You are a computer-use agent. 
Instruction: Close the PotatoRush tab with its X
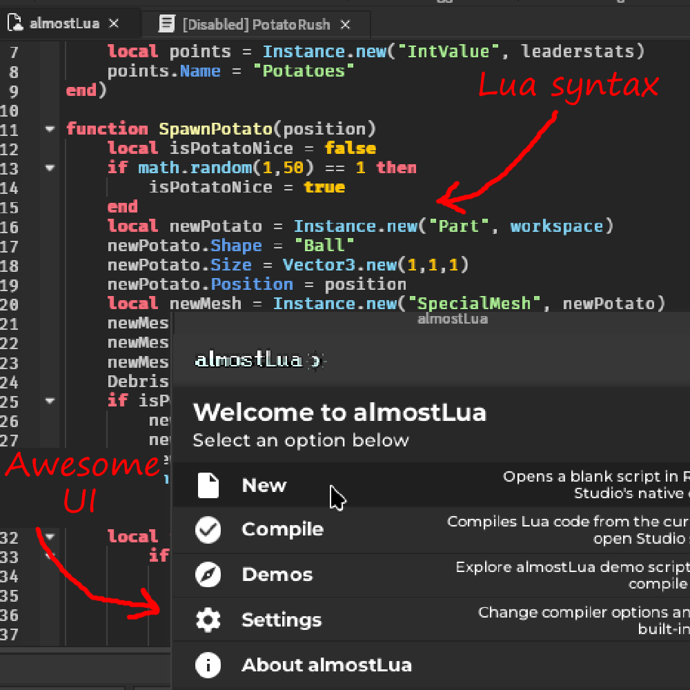point(345,23)
